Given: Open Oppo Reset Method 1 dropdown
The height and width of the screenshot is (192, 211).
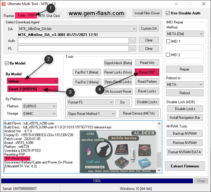Looking at the screenshot, I should pyautogui.click(x=91, y=114).
